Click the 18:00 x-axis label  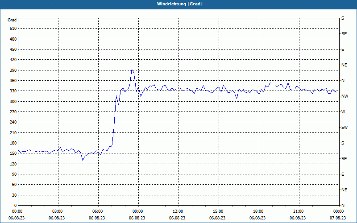259,211
